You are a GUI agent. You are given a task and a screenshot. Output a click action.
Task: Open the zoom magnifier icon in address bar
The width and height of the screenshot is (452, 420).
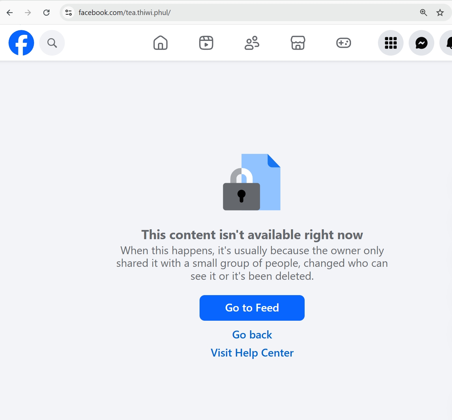pos(423,13)
